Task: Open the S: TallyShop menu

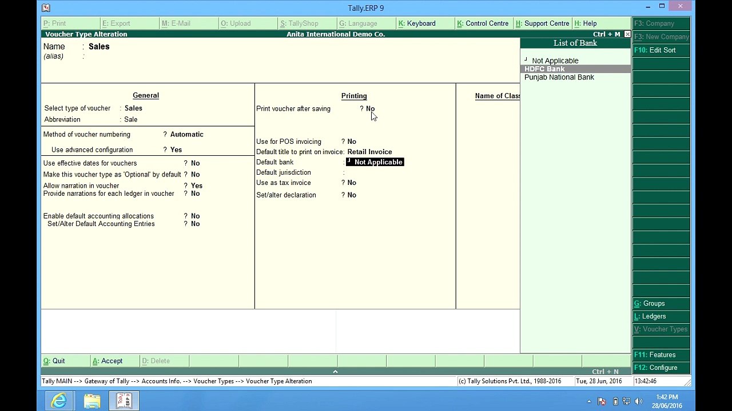Action: pos(307,23)
